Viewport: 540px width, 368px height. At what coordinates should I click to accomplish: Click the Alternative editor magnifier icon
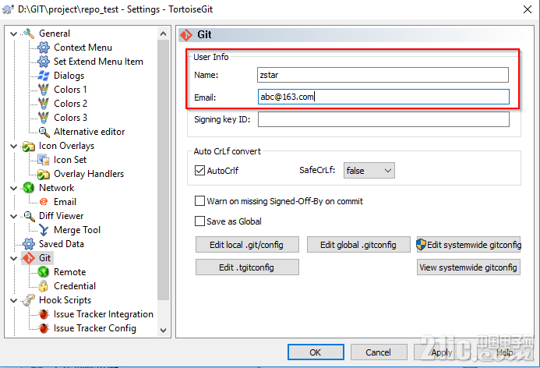44,132
